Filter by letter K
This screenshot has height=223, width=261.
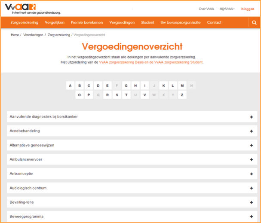(163, 86)
